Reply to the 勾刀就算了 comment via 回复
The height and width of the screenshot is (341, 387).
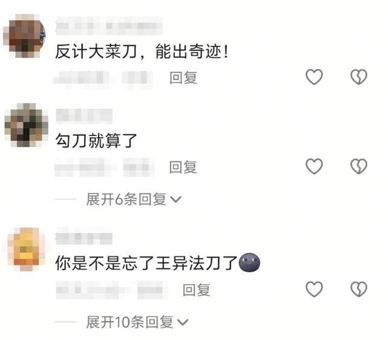(183, 167)
